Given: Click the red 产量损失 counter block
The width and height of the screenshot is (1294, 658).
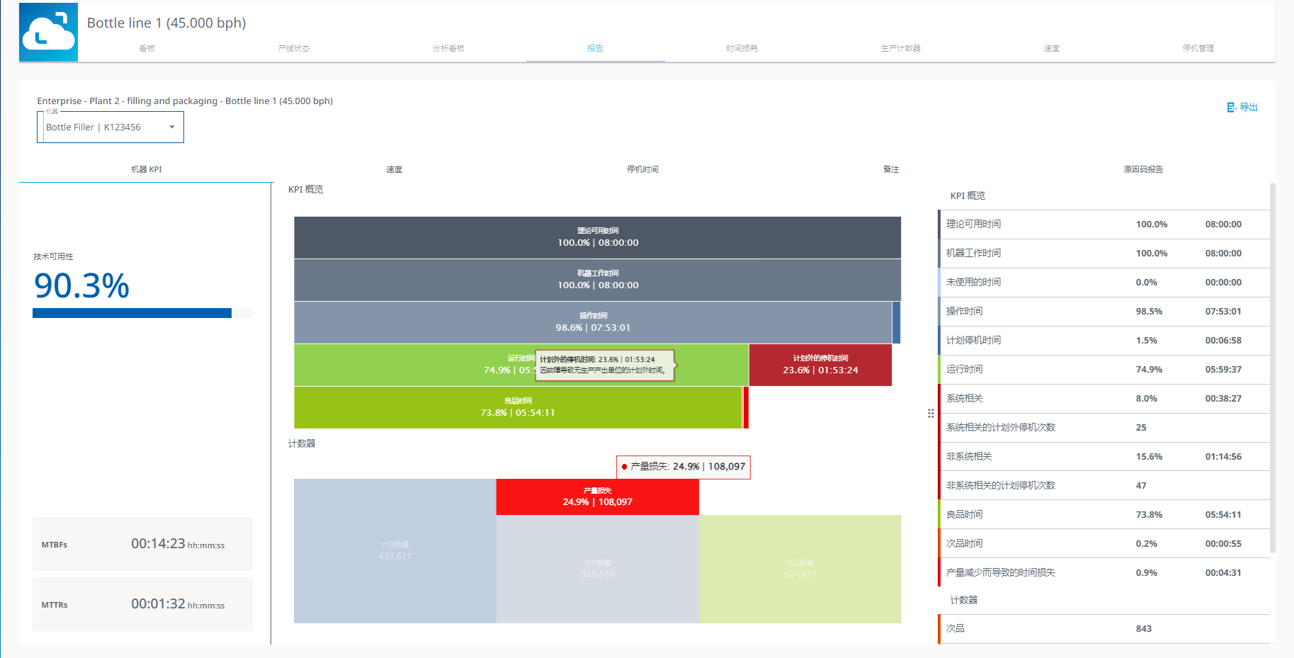Looking at the screenshot, I should pyautogui.click(x=597, y=497).
